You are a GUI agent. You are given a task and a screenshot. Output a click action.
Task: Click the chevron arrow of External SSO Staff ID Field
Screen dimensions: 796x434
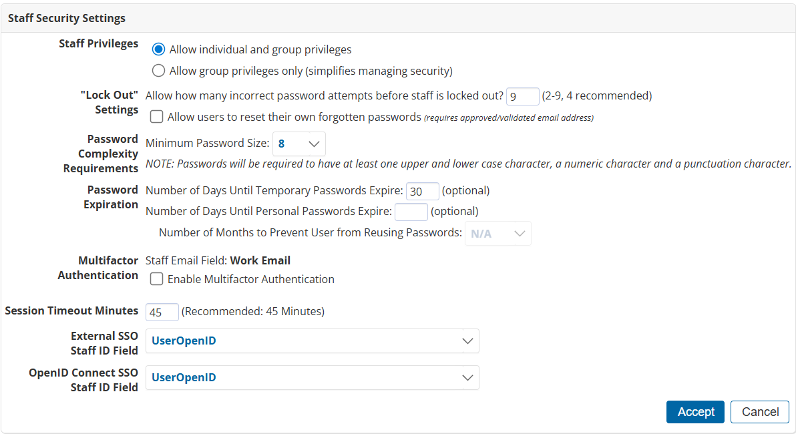pos(467,341)
